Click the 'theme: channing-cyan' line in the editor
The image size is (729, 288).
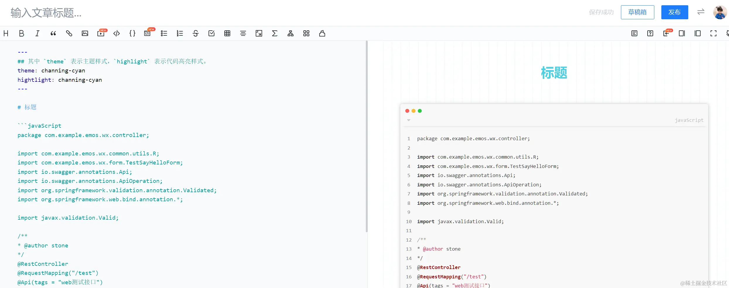(x=51, y=70)
